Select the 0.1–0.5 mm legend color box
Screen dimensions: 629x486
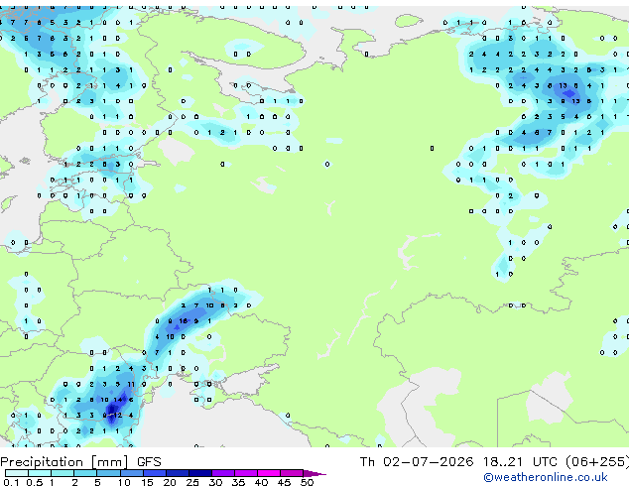[17, 473]
